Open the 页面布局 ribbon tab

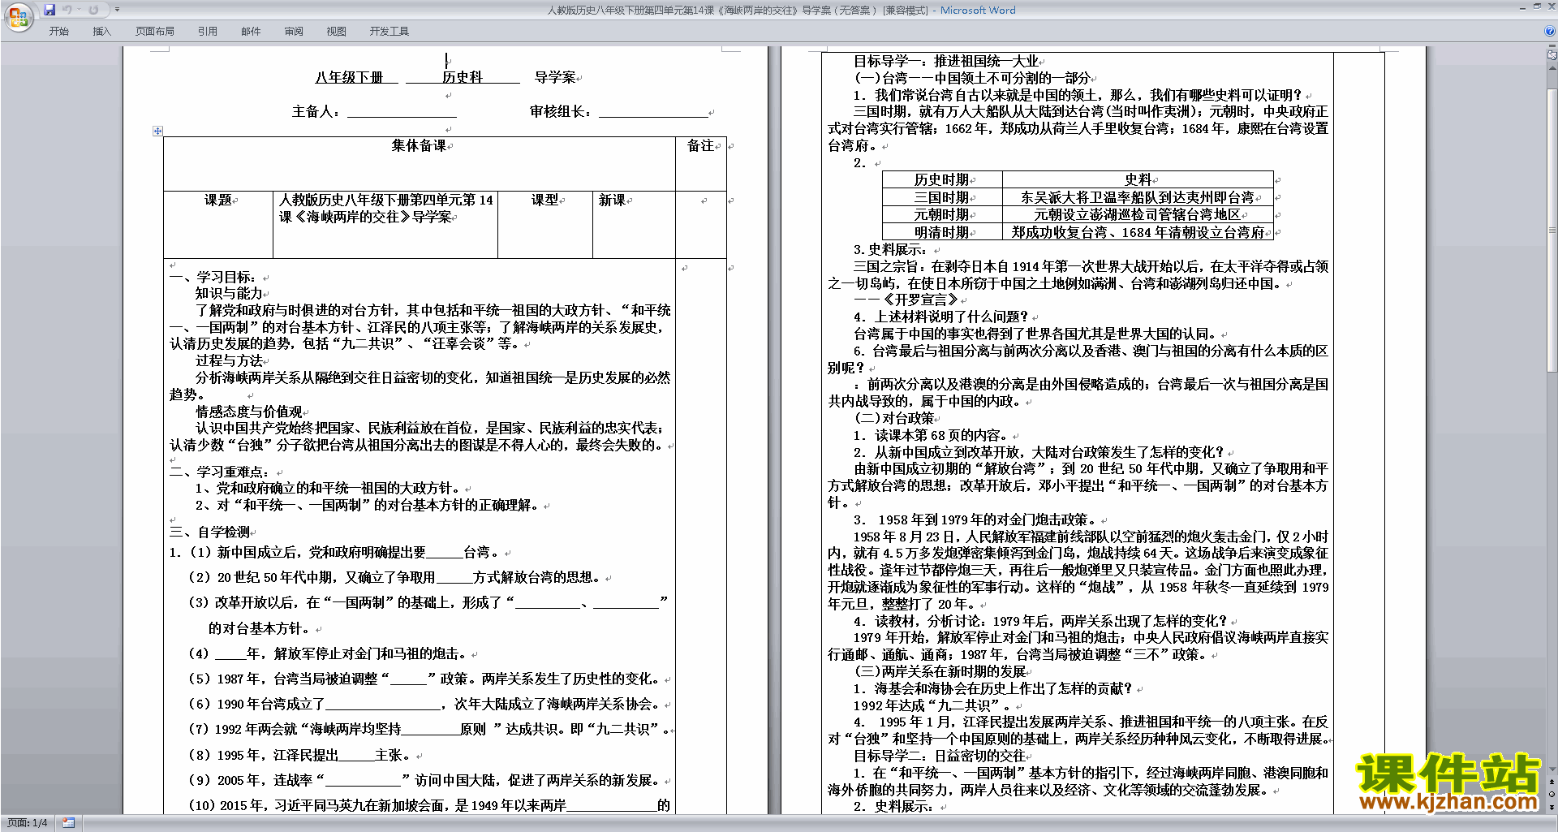click(x=155, y=31)
